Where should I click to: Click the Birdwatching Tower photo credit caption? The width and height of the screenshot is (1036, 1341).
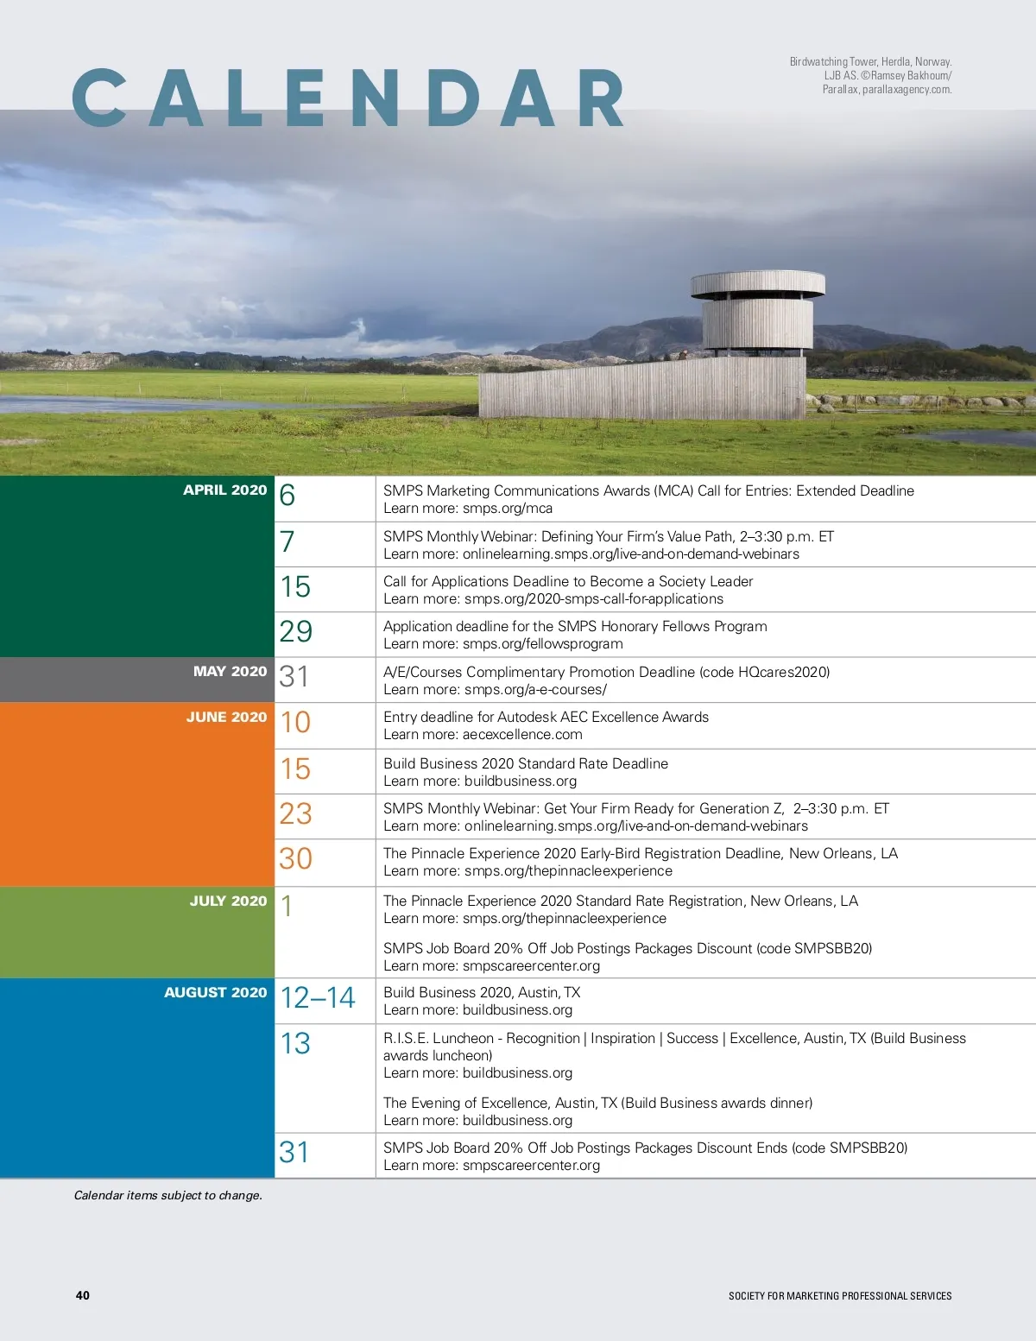click(x=870, y=76)
